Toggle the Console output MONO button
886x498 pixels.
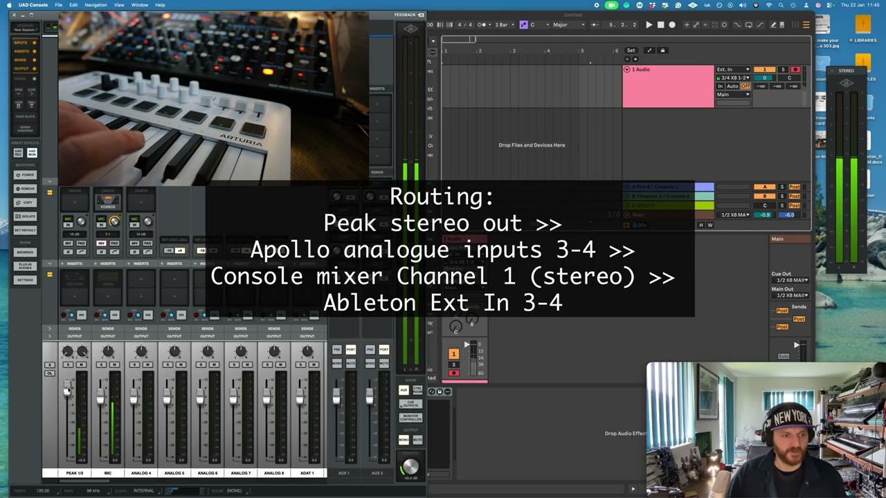pyautogui.click(x=404, y=440)
